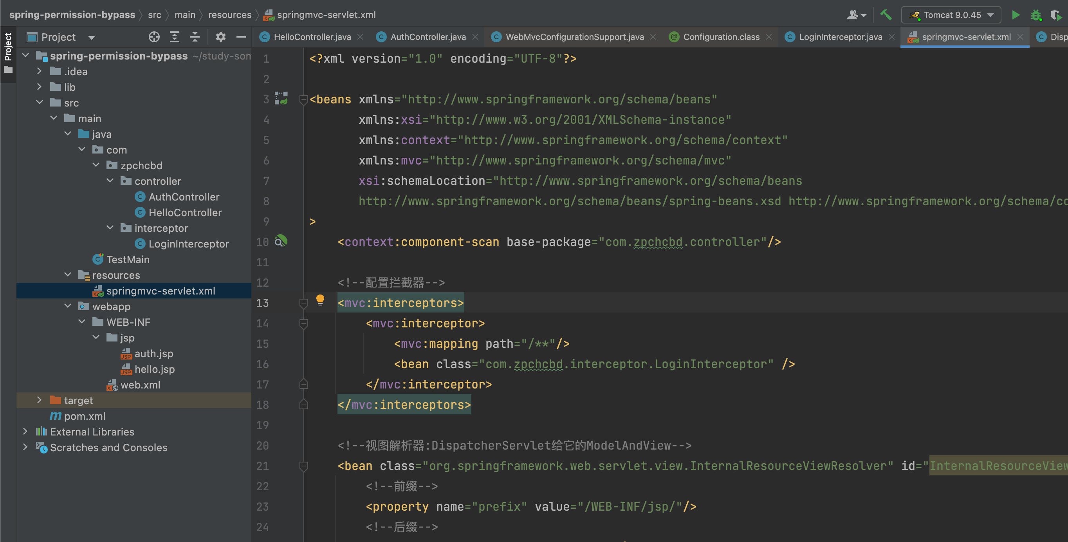Click the locate file crosshair icon
Screen dimensions: 1068x542
(x=154, y=37)
